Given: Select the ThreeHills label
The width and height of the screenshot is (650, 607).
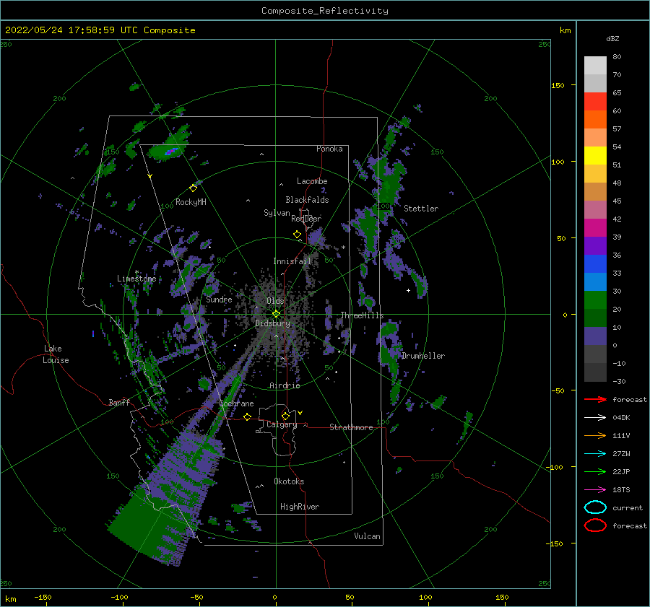Looking at the screenshot, I should point(362,315).
